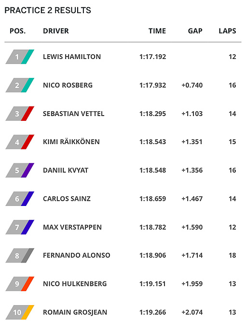Viewport: 246px width, 322px height.
Task: Sort by the LAPS column header
Action: pyautogui.click(x=227, y=31)
